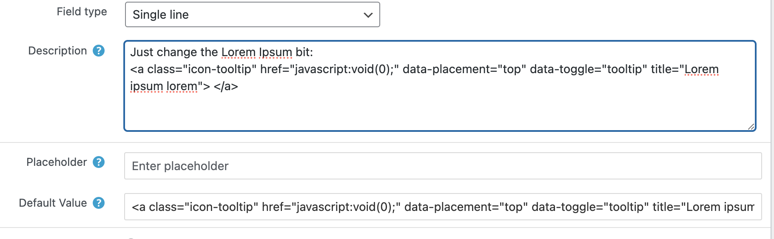Open the Field type dropdown

pyautogui.click(x=253, y=14)
